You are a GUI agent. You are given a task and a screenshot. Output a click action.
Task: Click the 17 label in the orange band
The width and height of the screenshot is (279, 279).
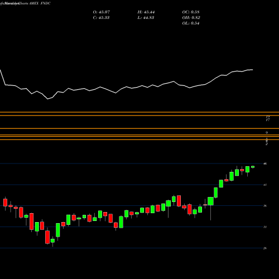tap(267, 120)
